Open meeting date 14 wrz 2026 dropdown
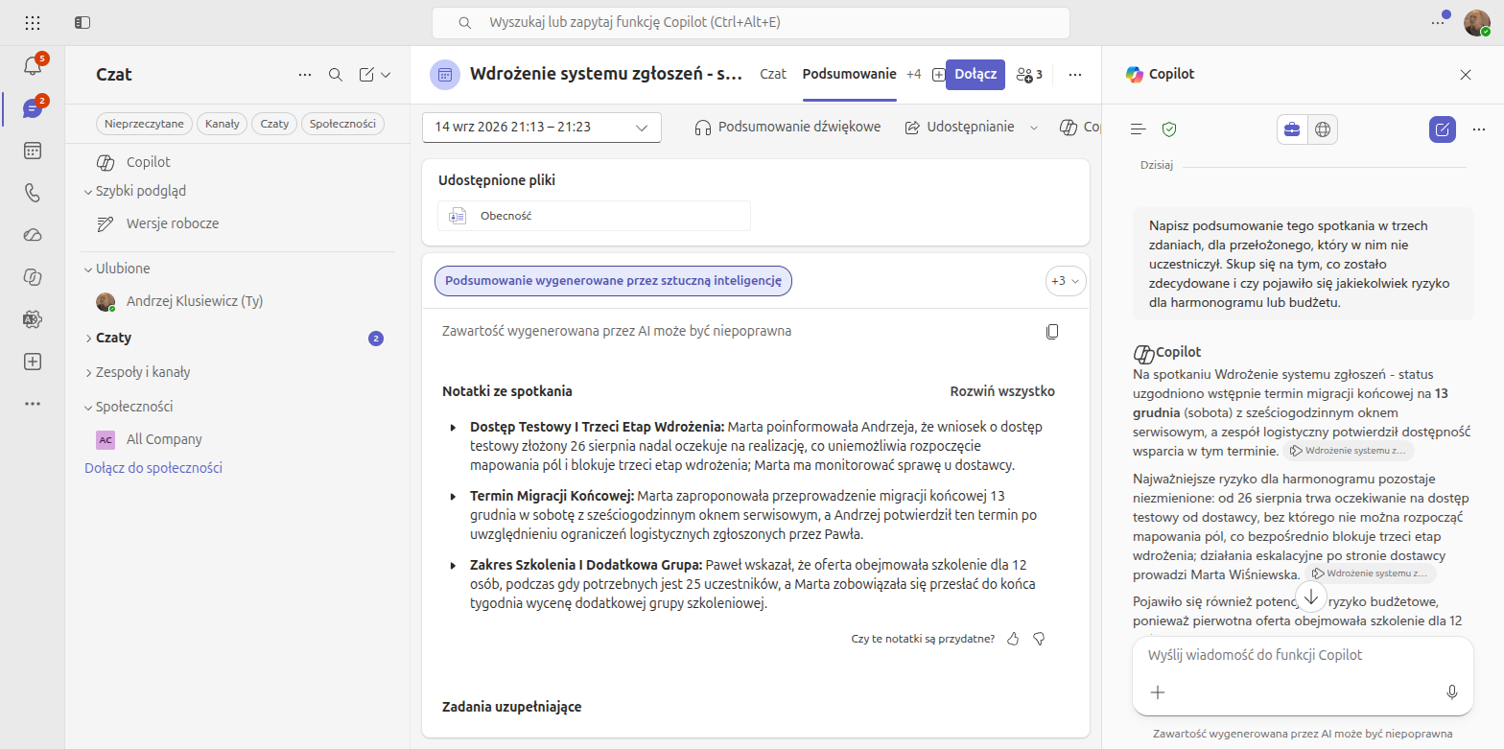Viewport: 1504px width, 749px height. (x=542, y=127)
